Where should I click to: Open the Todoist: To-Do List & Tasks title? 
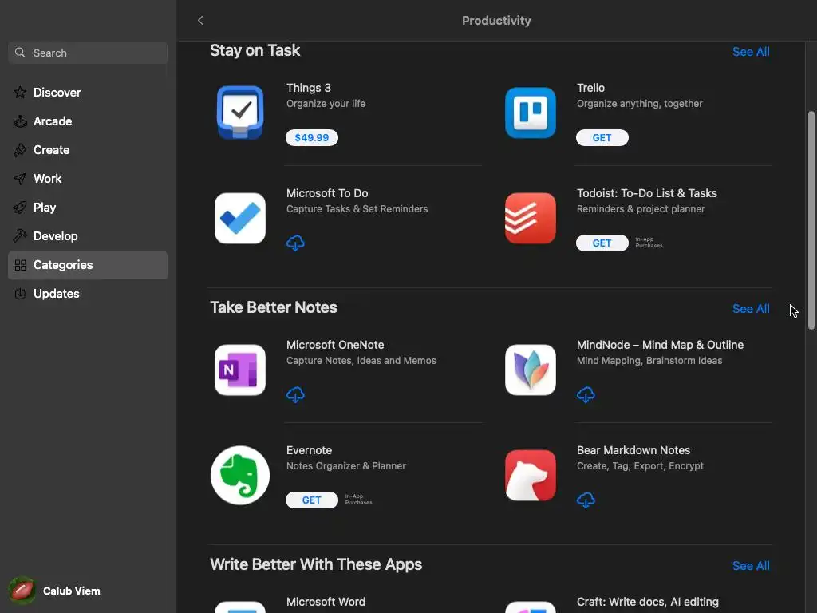pos(646,193)
